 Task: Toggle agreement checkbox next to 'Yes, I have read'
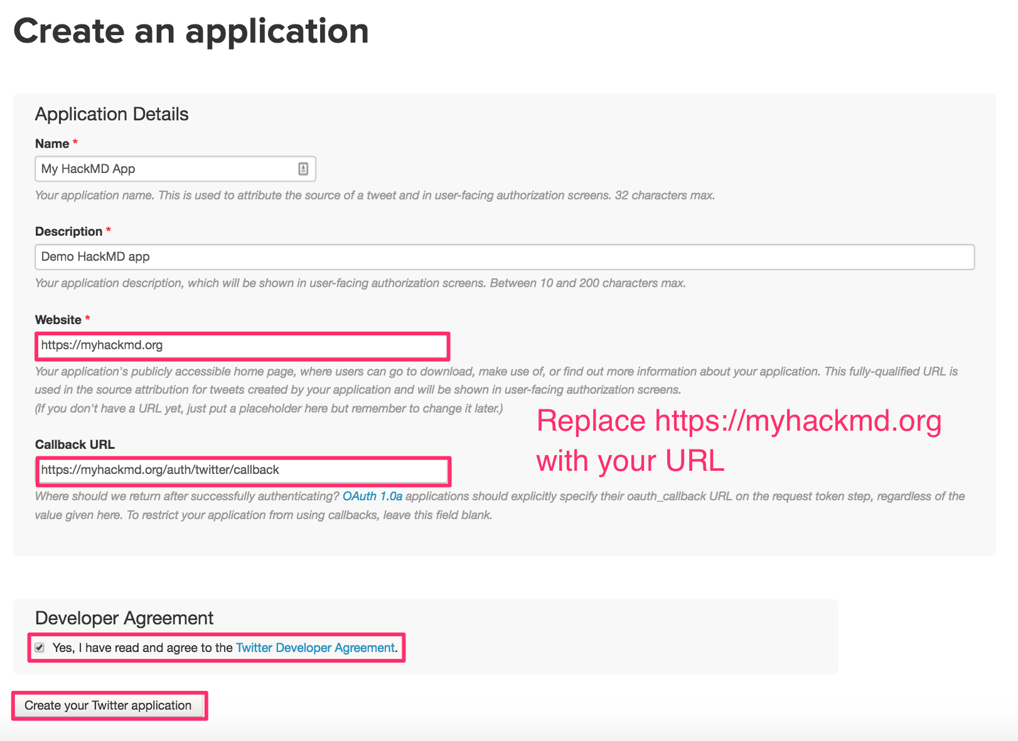click(x=40, y=648)
